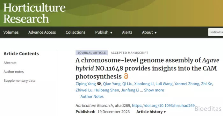Click author name Huibang Shen
This screenshot has width=223, height=116.
pos(107,90)
